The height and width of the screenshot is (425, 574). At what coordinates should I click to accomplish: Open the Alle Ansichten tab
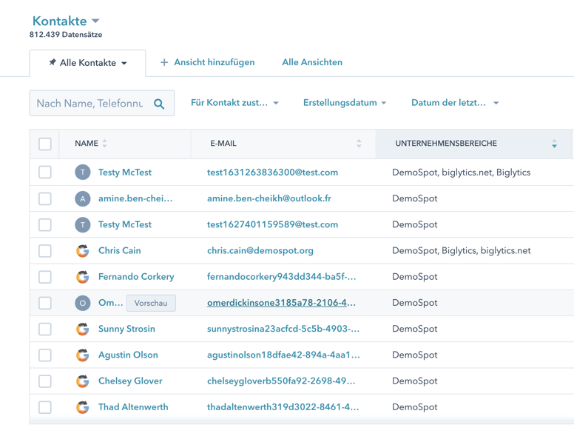coord(312,63)
